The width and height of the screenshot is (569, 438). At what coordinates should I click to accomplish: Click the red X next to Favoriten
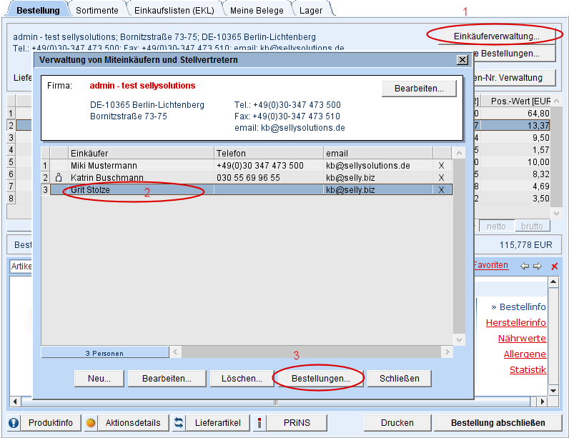pos(554,267)
